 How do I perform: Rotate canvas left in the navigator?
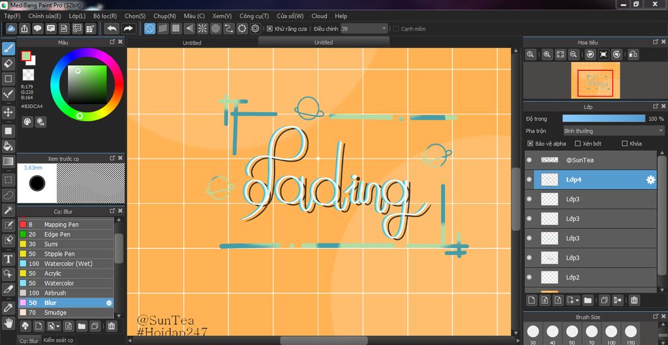coord(590,55)
